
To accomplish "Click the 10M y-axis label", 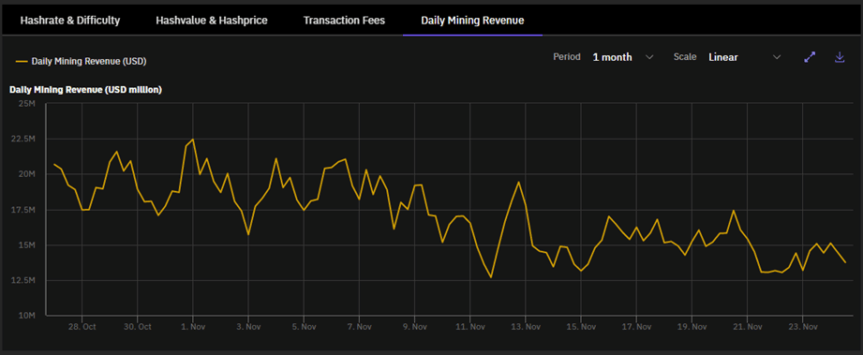I will [x=26, y=316].
